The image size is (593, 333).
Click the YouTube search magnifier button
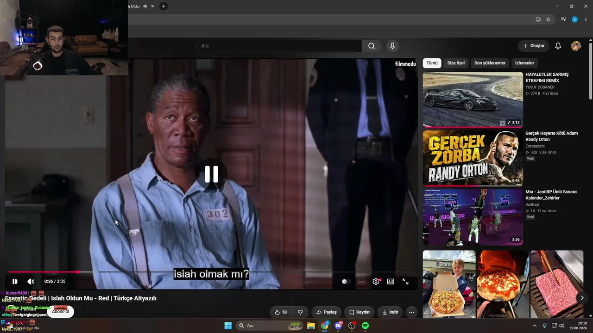(x=372, y=46)
